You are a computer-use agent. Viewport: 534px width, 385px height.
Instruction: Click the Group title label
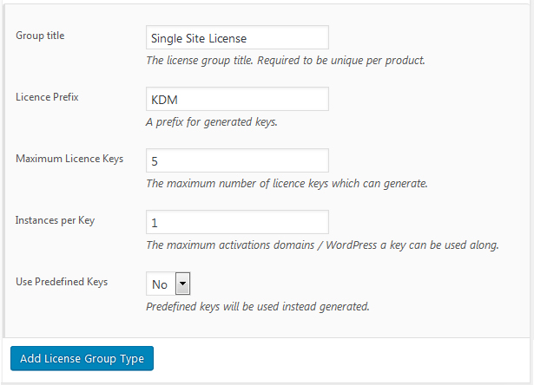point(40,36)
